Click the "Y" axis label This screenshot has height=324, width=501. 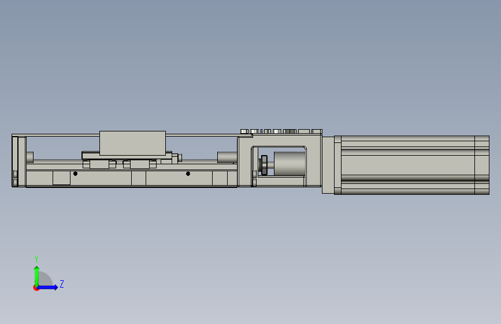[36, 259]
